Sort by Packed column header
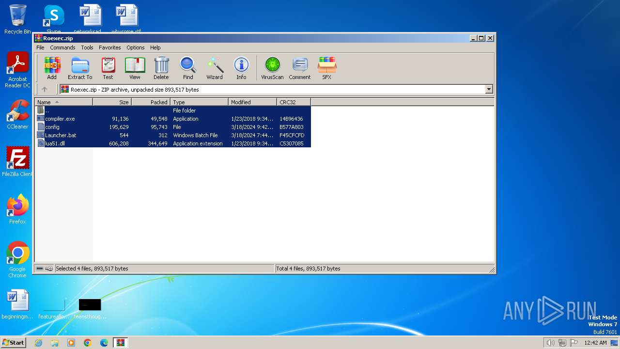Screen dimensions: 620x349 (x=151, y=102)
